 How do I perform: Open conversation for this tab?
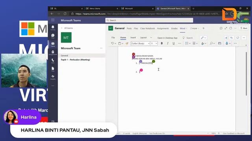coord(221,28)
